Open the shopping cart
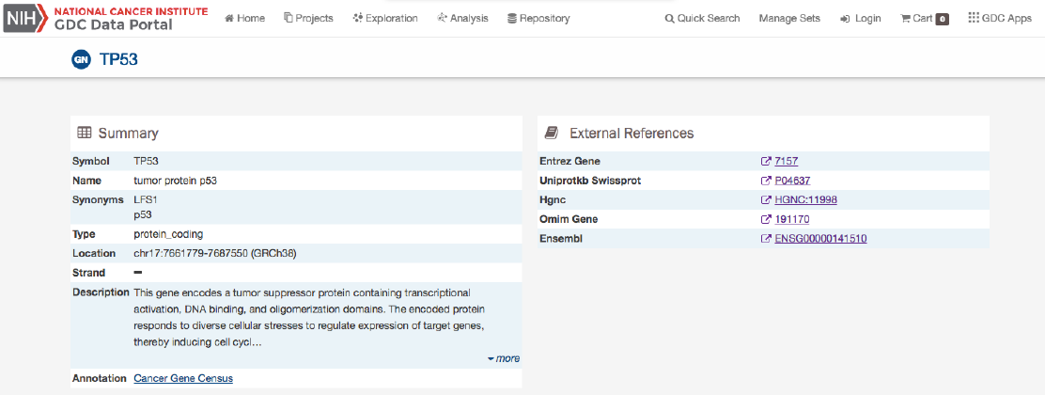 click(x=923, y=19)
